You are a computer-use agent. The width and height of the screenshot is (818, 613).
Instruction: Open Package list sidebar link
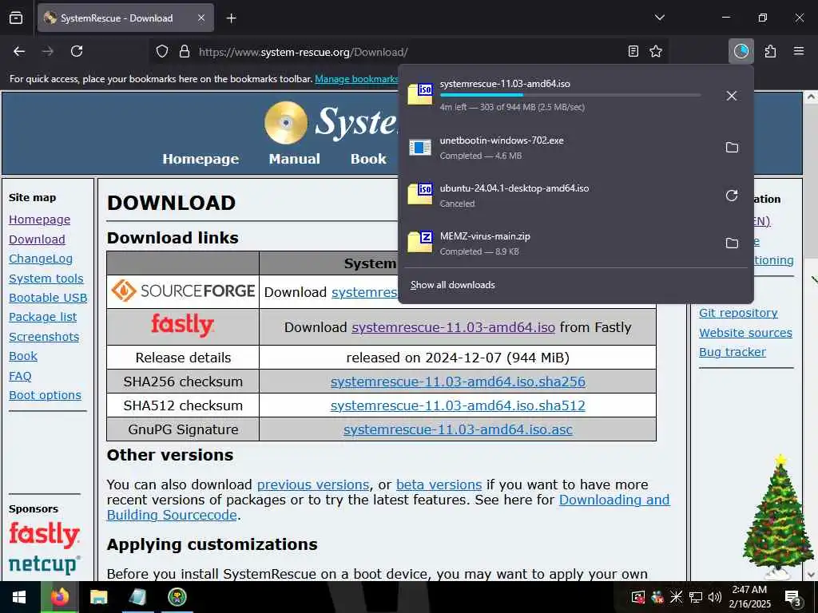43,317
